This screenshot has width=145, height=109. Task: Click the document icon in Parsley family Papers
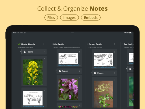[x=95, y=73]
